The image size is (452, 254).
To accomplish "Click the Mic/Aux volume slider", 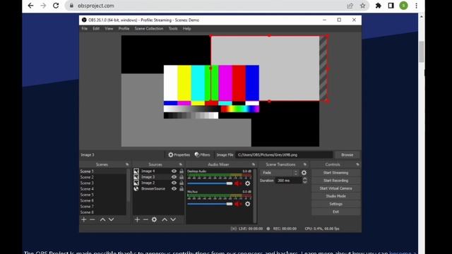I will pyautogui.click(x=210, y=204).
